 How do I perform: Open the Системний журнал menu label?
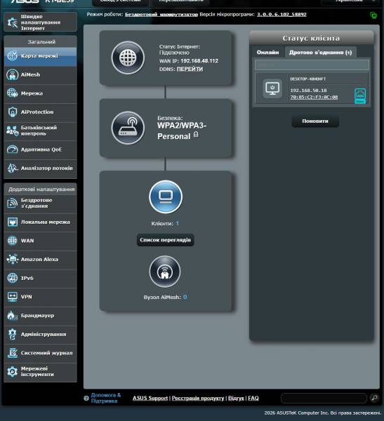[47, 353]
